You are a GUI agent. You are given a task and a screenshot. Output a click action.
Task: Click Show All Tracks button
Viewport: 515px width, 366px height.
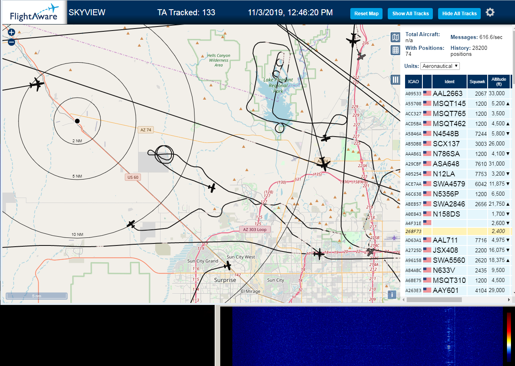[x=410, y=13]
